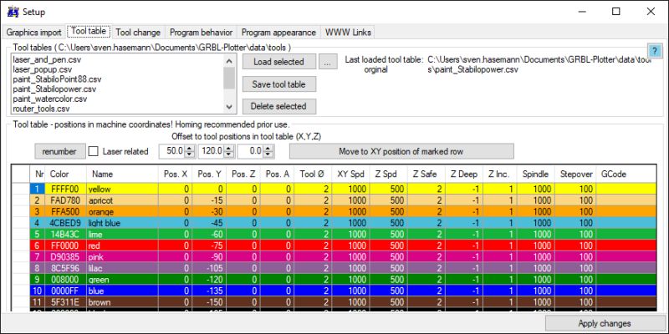Open the help question mark icon
669x334 pixels.
(x=654, y=50)
